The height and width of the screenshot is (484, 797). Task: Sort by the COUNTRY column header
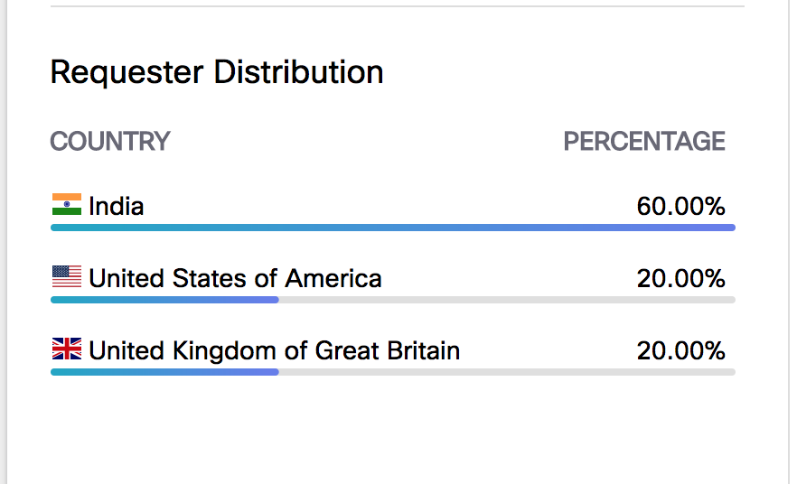point(110,142)
